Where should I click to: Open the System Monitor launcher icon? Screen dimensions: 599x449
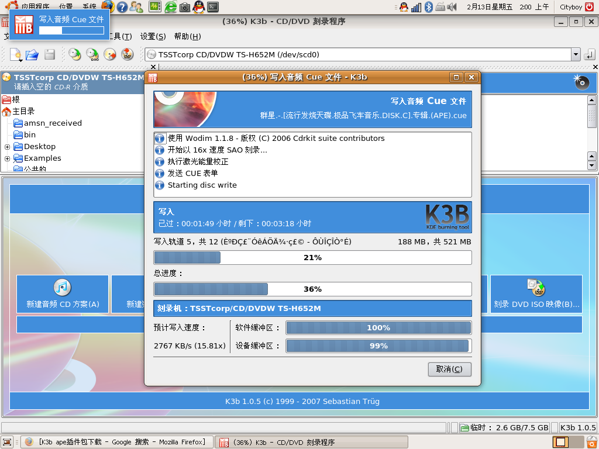pyautogui.click(x=154, y=6)
